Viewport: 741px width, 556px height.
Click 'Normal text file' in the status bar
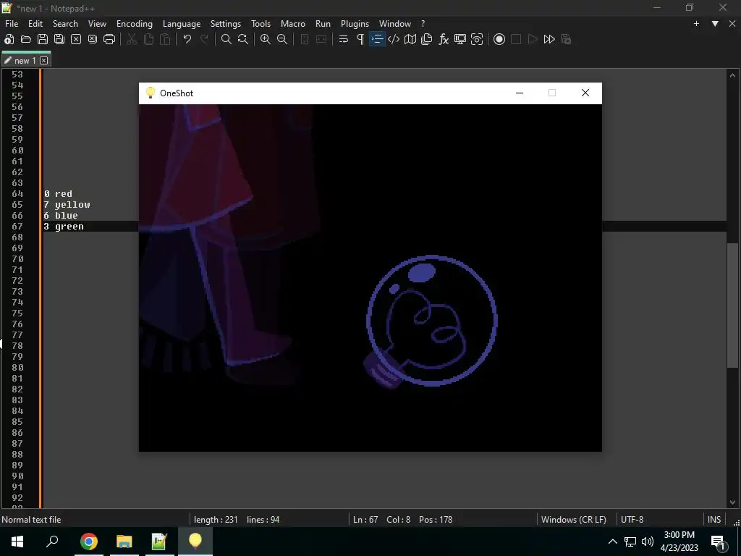(x=31, y=520)
